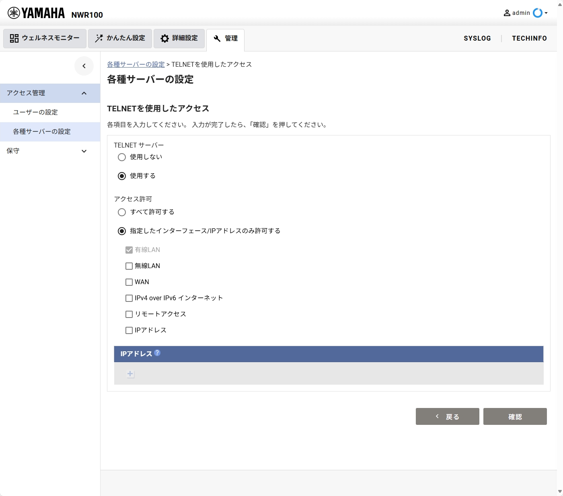
Task: Open the 各種サーバーの設定 breadcrumb link
Action: click(x=135, y=64)
